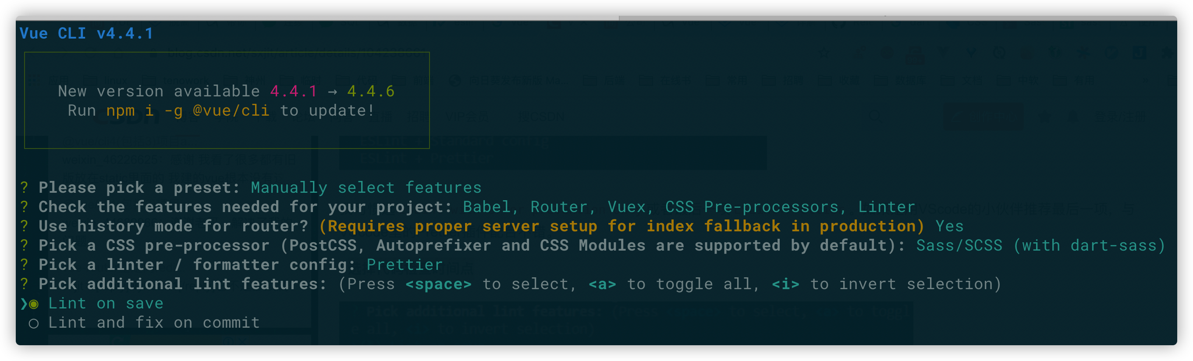This screenshot has width=1193, height=361.
Task: Click the question mark before Pick additional lint features
Action: tap(24, 284)
